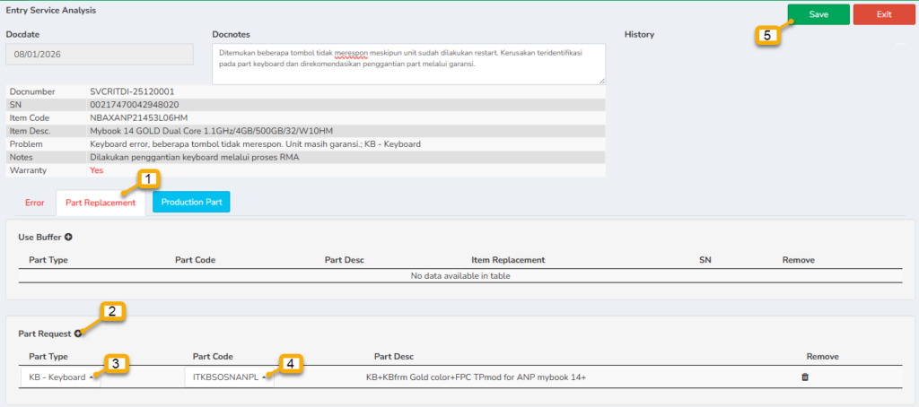Click the Docdate field showing 08/01/2026
This screenshot has height=407, width=919.
click(100, 54)
